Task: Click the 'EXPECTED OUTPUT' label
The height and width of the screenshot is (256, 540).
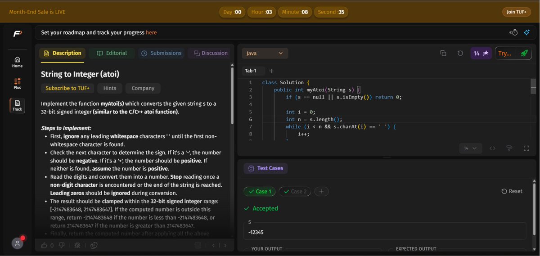Action: coord(416,249)
